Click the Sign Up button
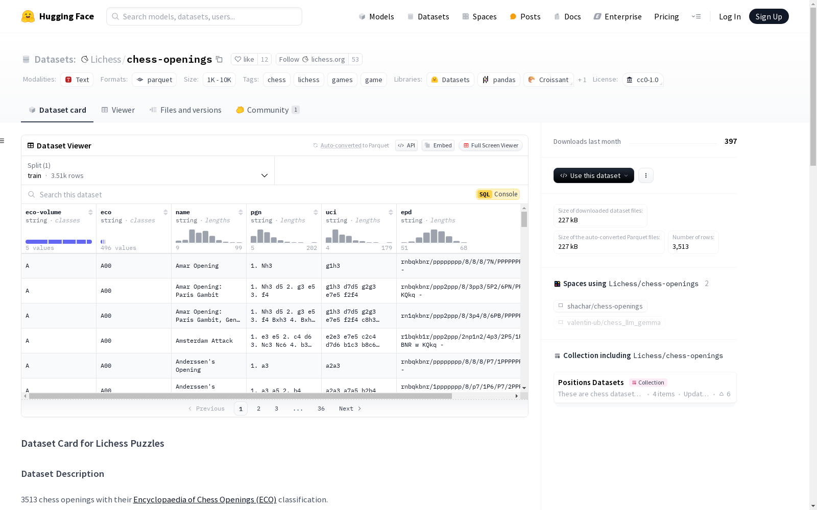Image resolution: width=817 pixels, height=510 pixels. click(768, 16)
